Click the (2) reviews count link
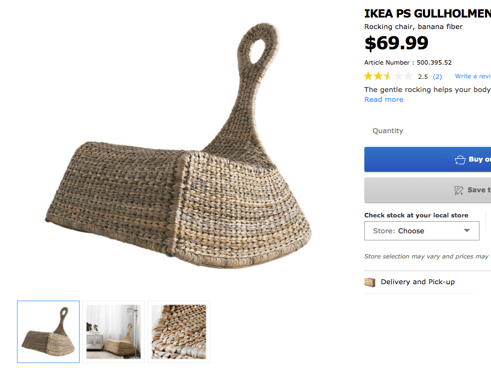491x368 pixels. (x=437, y=77)
